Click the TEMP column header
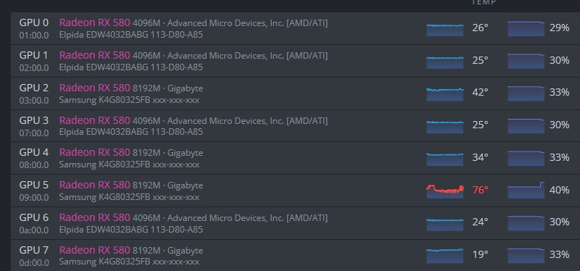 (x=484, y=2)
